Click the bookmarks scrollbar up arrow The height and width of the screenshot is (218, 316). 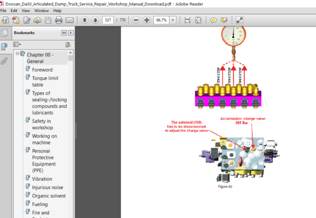[71, 53]
